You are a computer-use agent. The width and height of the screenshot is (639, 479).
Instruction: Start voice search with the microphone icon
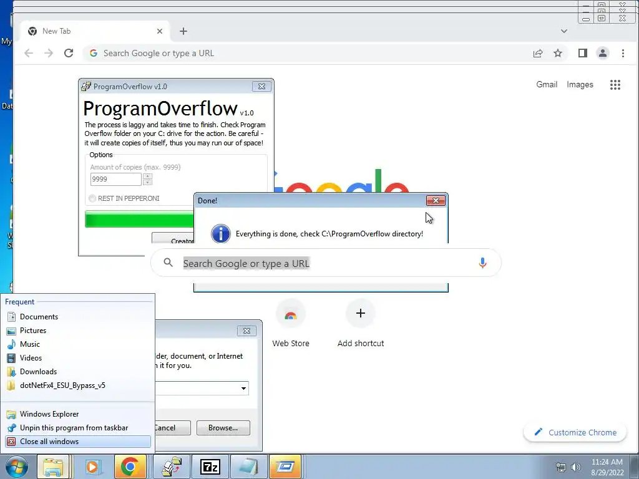482,263
